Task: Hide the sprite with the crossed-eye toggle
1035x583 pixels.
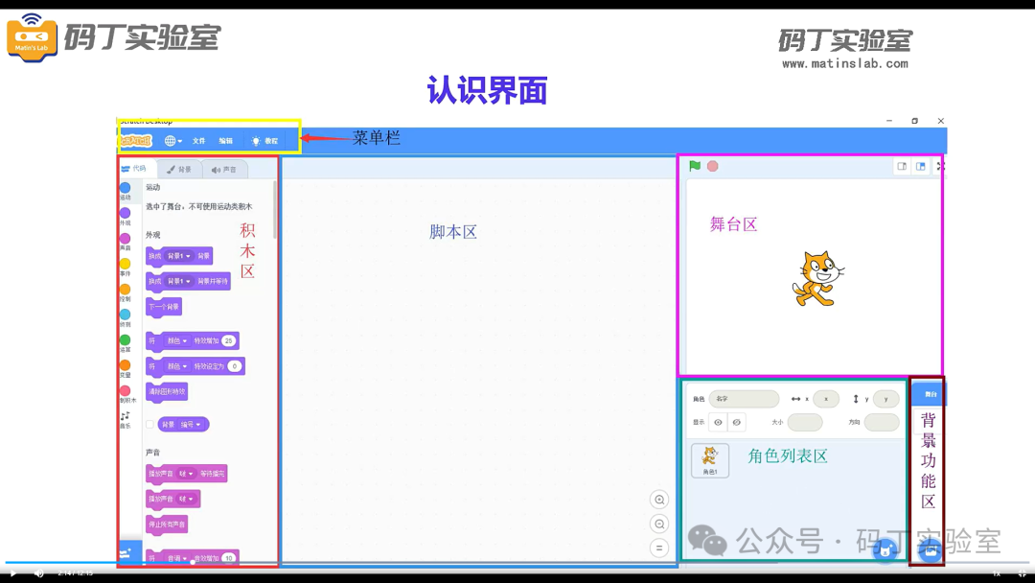Action: pos(736,422)
